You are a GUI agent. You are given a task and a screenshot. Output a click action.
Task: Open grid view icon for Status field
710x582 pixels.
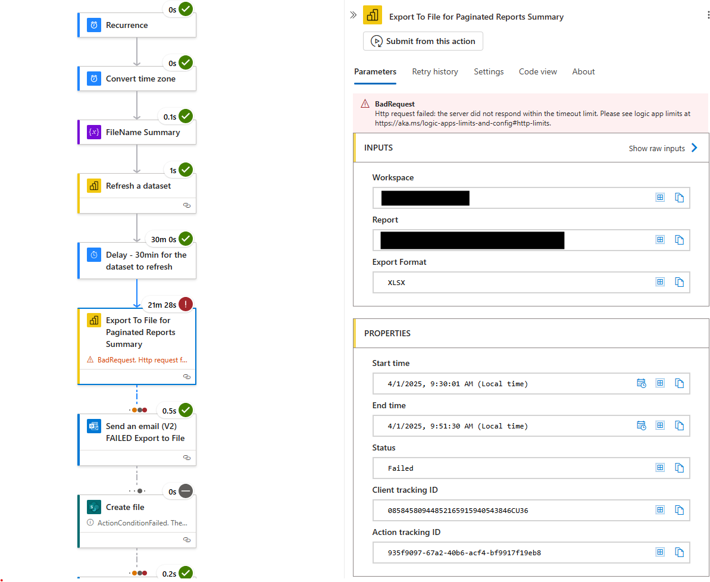pyautogui.click(x=660, y=467)
